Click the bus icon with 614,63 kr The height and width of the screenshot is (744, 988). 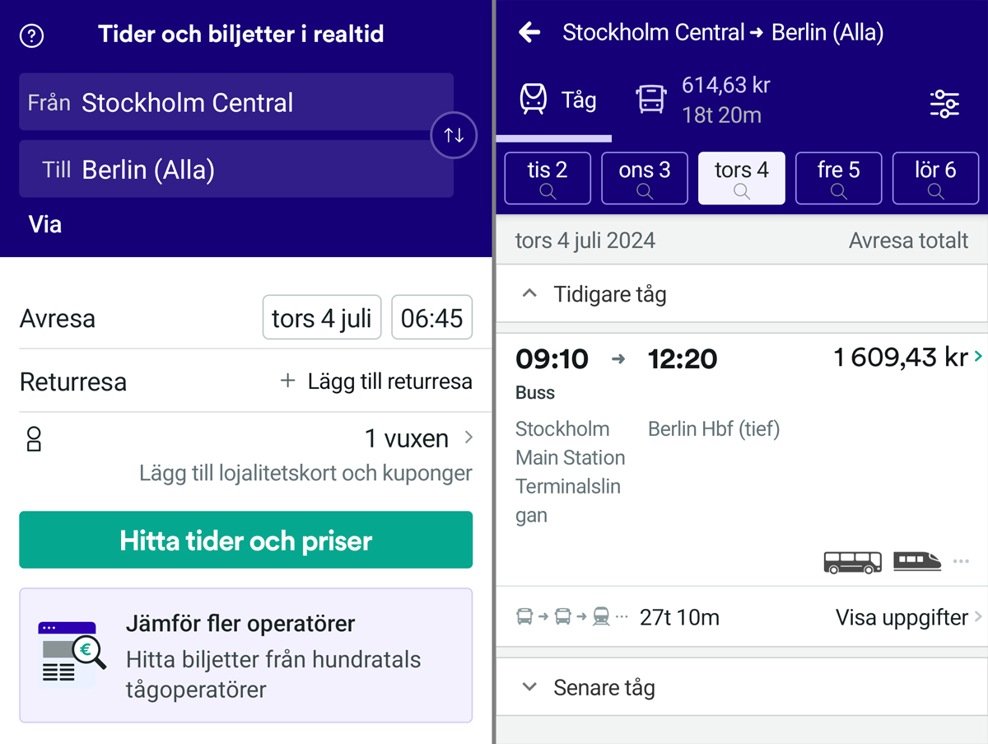651,100
